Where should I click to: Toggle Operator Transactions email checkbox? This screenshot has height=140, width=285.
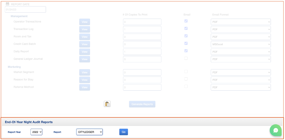coord(186,21)
